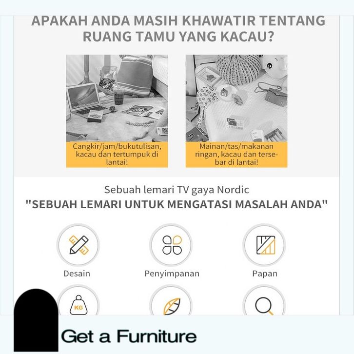The image size is (354, 354).
Task: Select the Penyimpanan four-petal storage icon
Action: click(172, 245)
